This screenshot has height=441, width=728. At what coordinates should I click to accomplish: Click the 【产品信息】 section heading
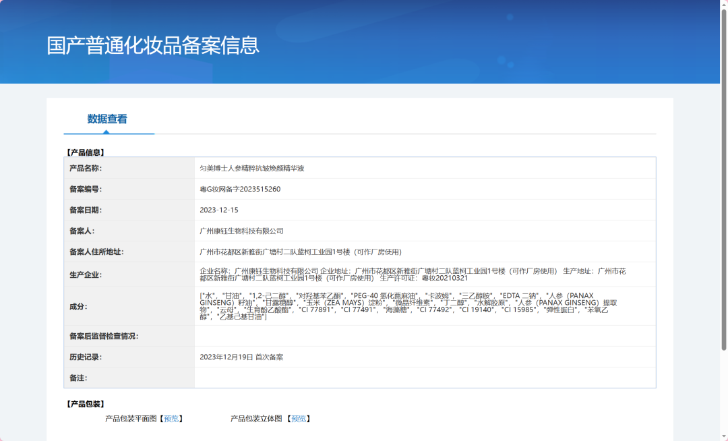click(85, 152)
